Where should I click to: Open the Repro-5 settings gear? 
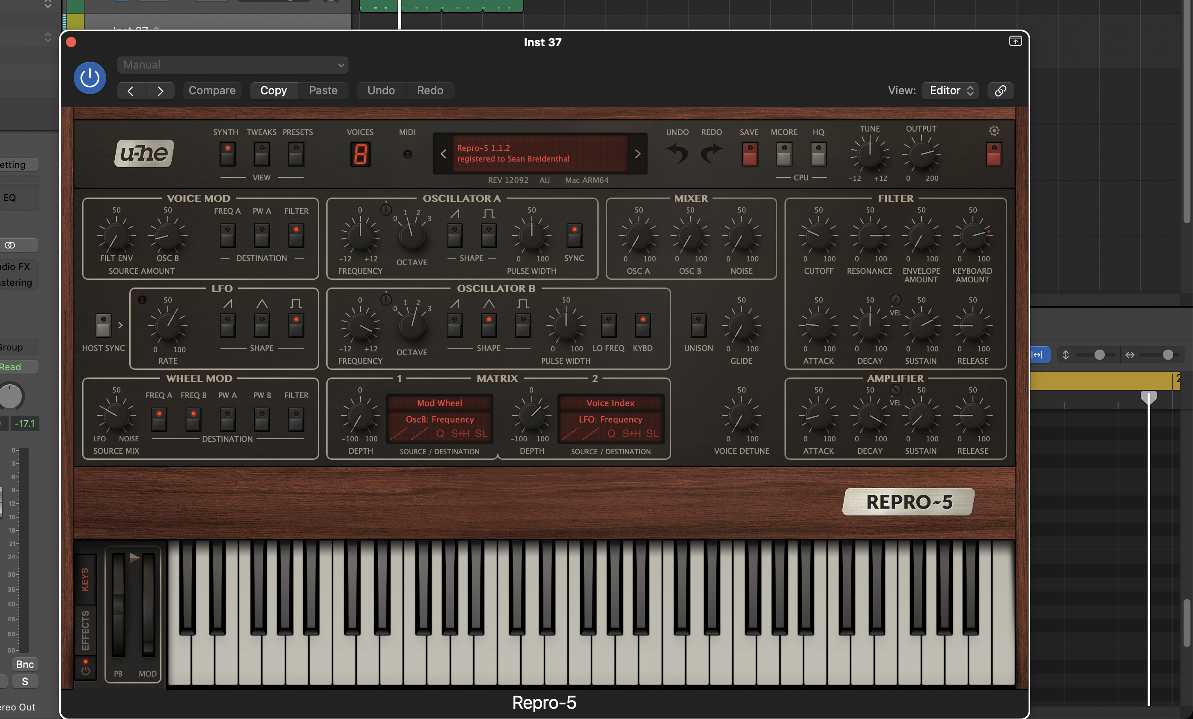pos(994,131)
